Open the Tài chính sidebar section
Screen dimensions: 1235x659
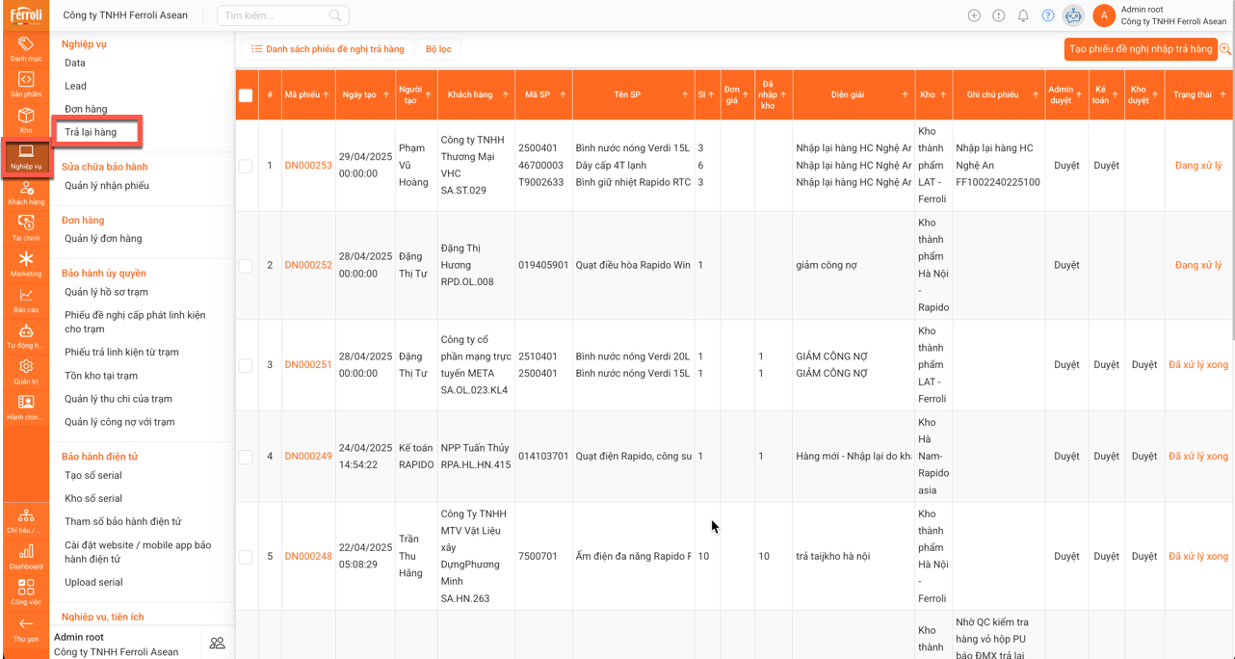click(x=26, y=228)
